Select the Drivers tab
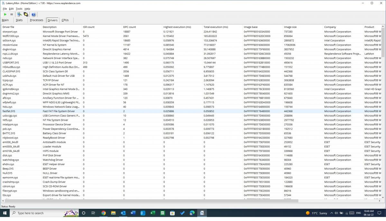386x221 pixels. coord(52,20)
